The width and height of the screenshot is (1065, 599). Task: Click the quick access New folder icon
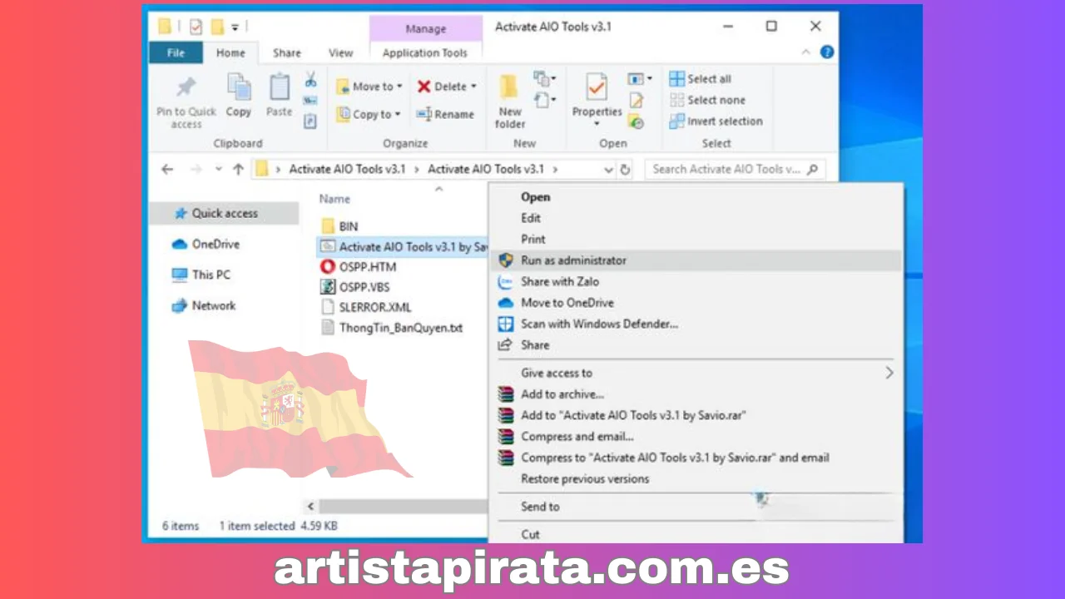pos(218,27)
